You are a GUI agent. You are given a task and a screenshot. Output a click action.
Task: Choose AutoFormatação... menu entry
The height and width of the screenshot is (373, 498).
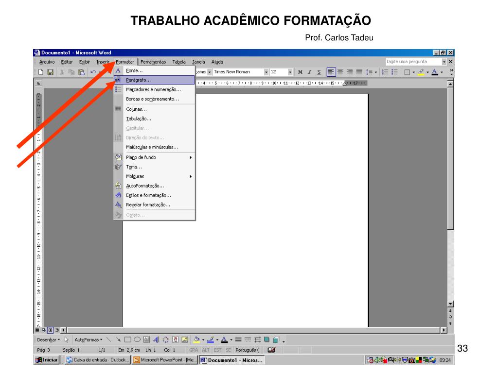(154, 186)
